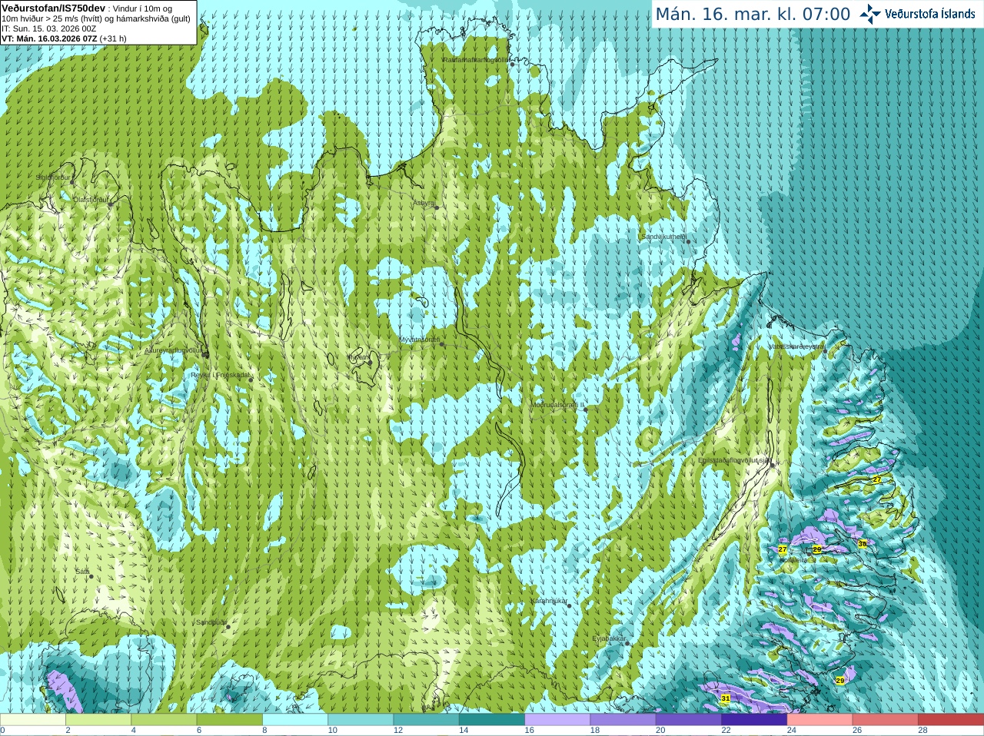Click the Mán. 16. mar. kl. 07:00 timestamp
The height and width of the screenshot is (736, 984).
coord(753,14)
